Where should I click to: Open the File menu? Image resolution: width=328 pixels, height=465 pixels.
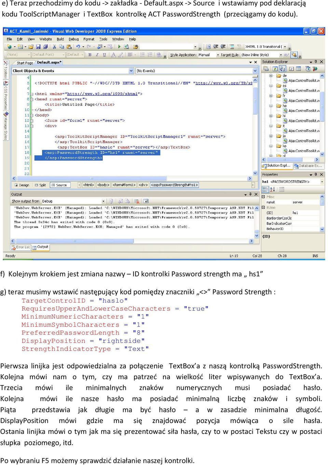[x=10, y=39]
